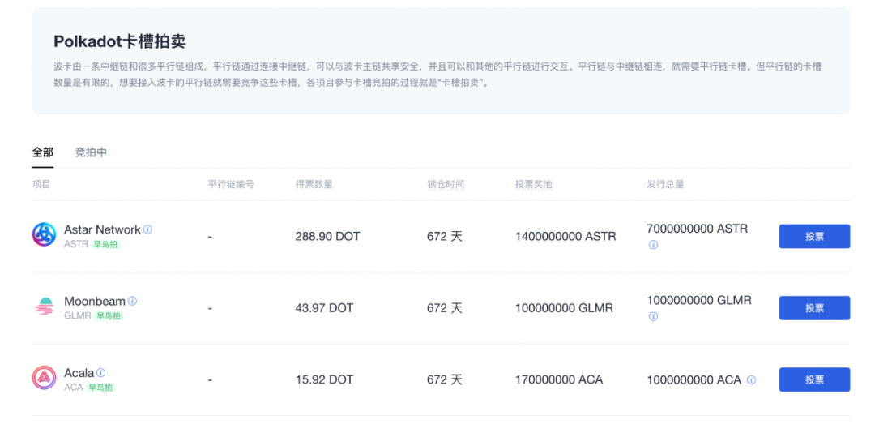The height and width of the screenshot is (433, 875).
Task: Click the 170000000 ACA reward pool
Action: (x=558, y=379)
